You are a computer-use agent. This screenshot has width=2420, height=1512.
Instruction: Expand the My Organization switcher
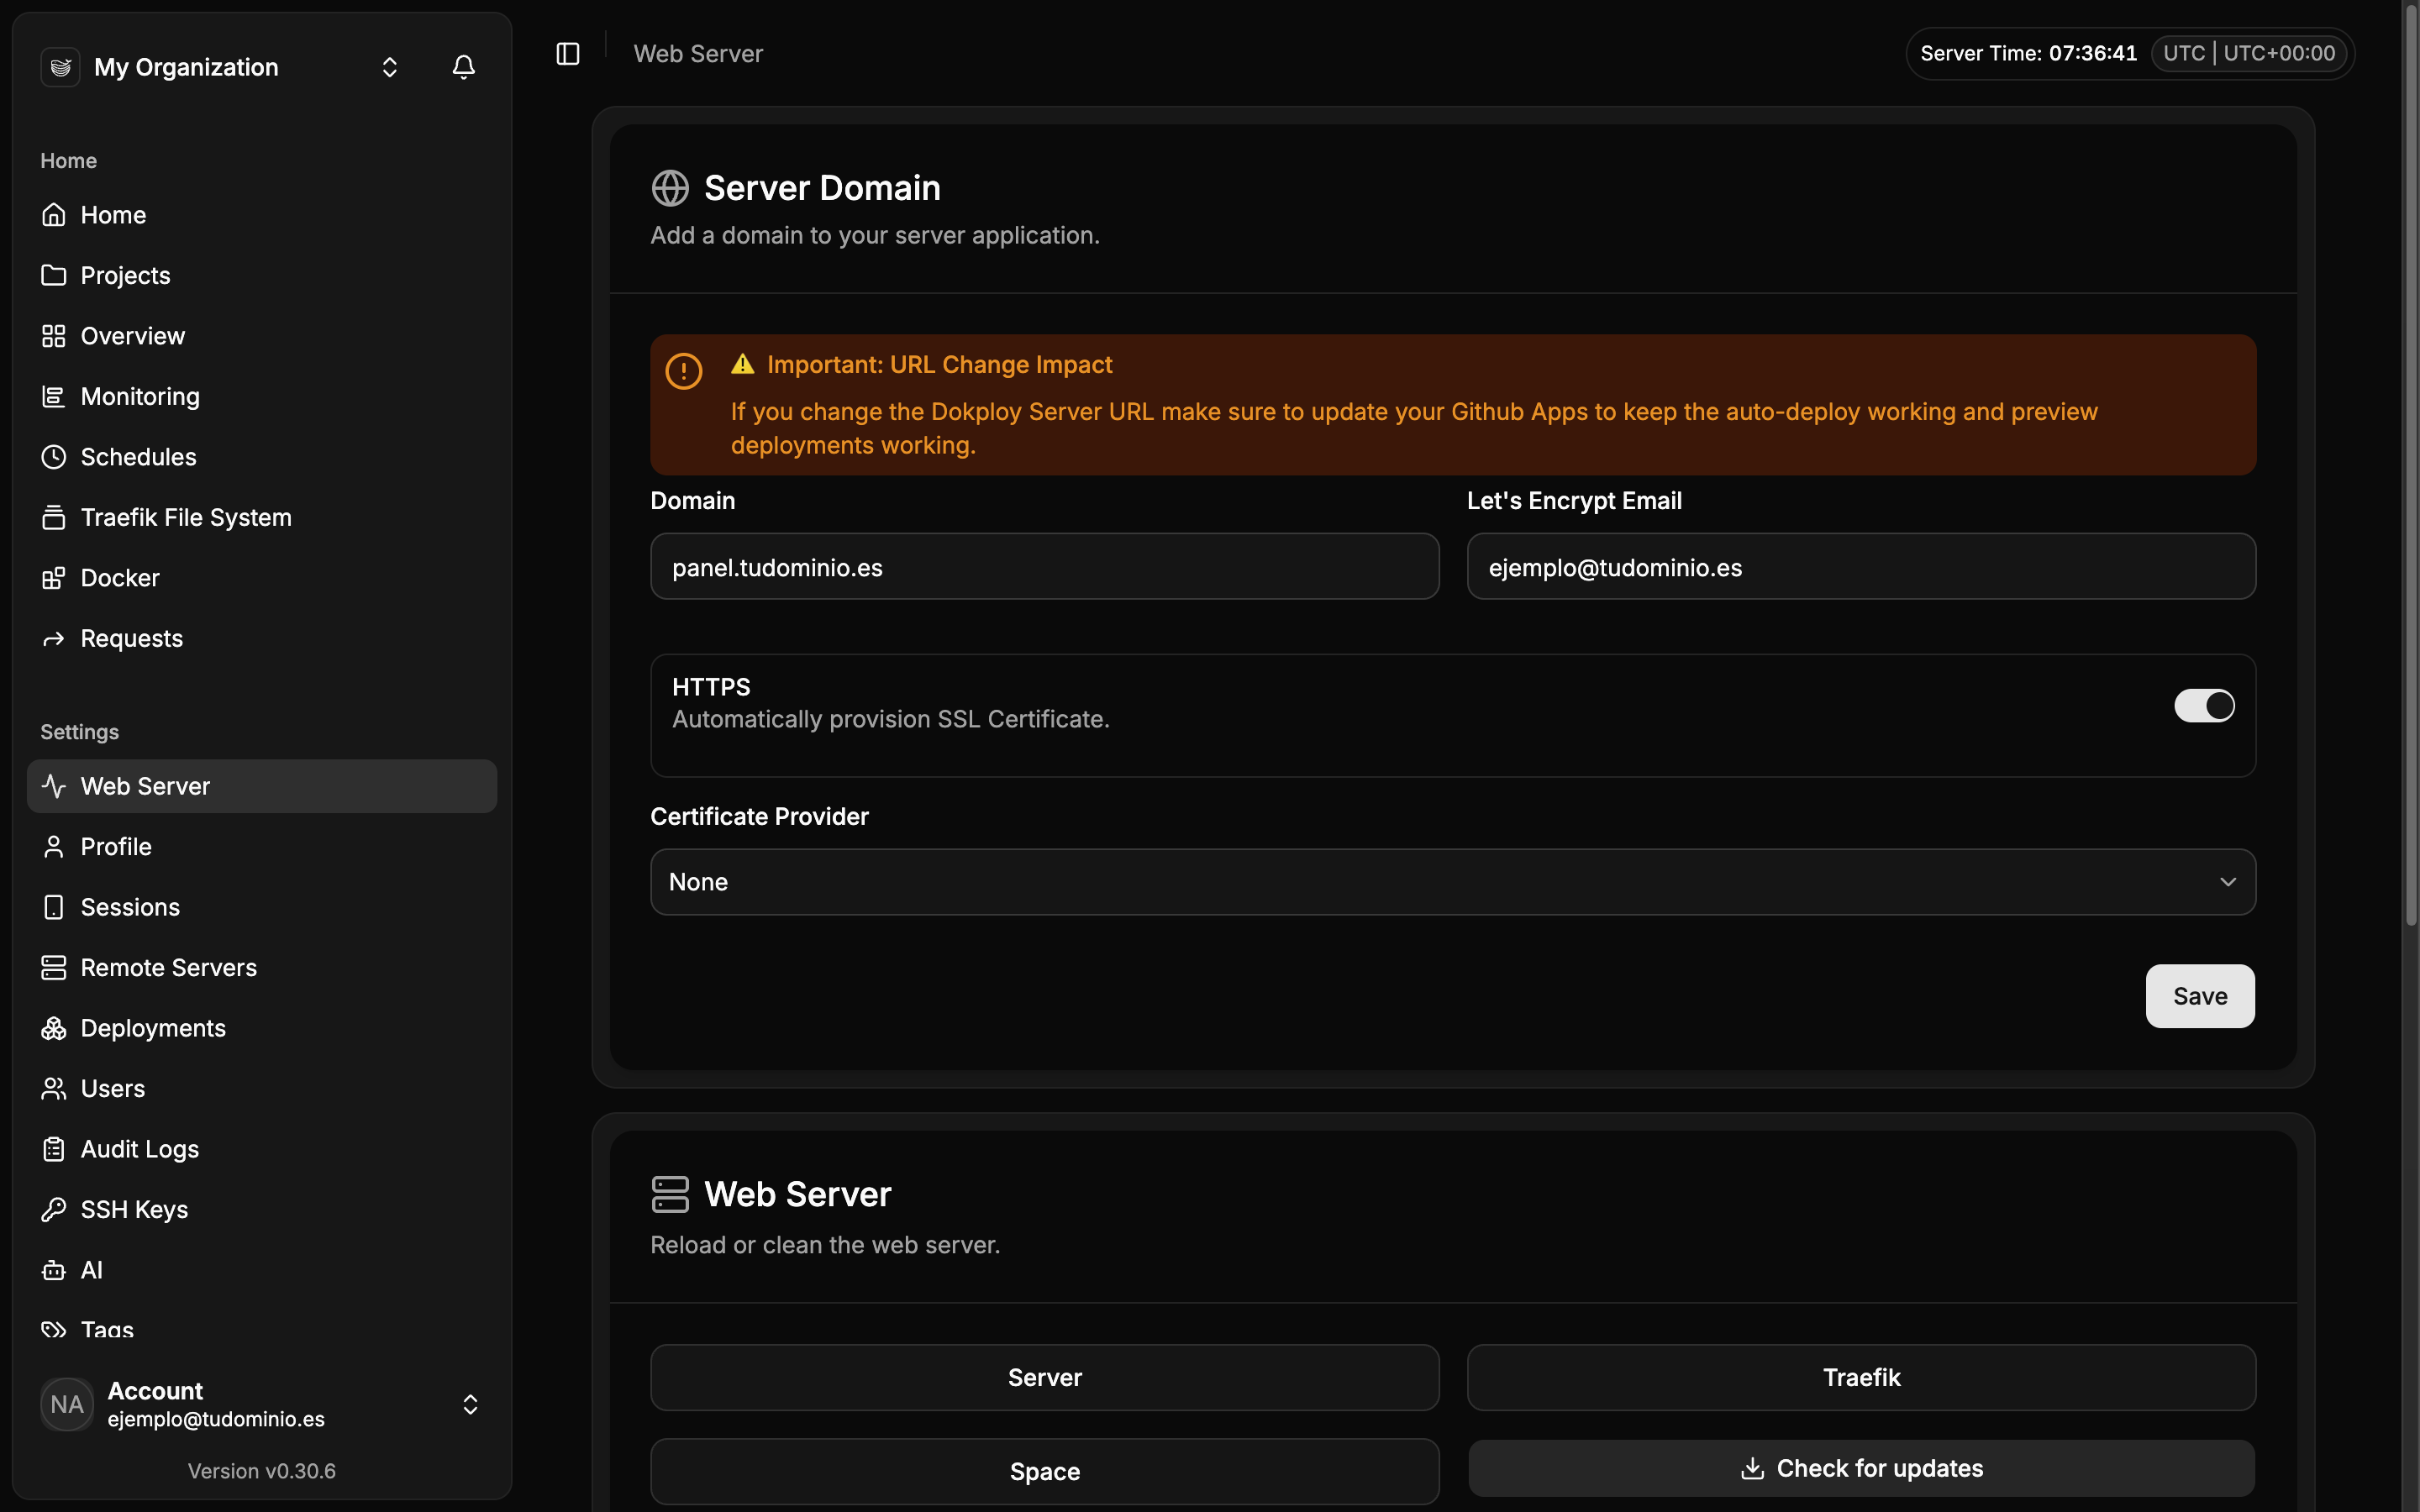tap(390, 67)
